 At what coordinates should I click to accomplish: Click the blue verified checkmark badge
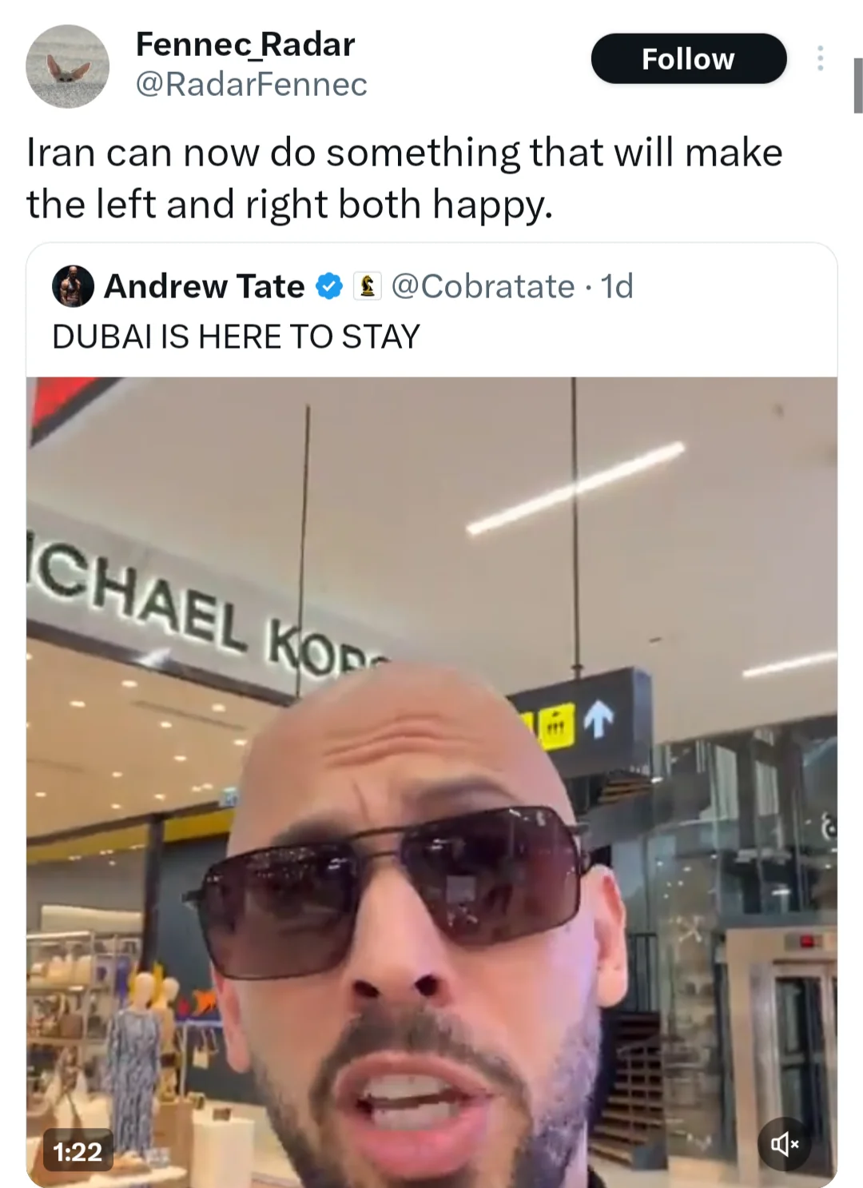click(x=329, y=286)
